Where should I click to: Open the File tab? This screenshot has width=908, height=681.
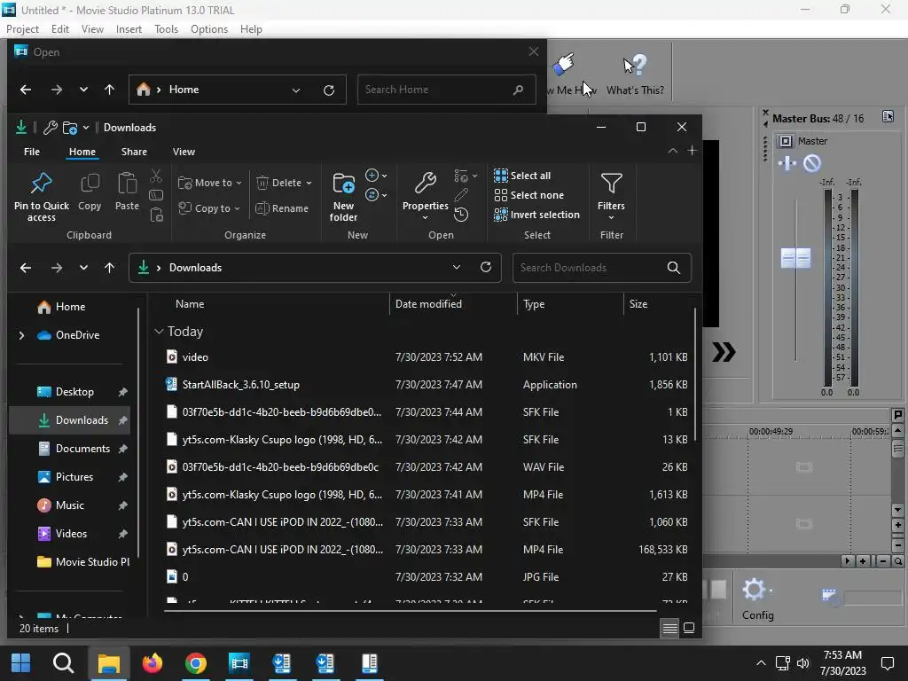coord(32,152)
